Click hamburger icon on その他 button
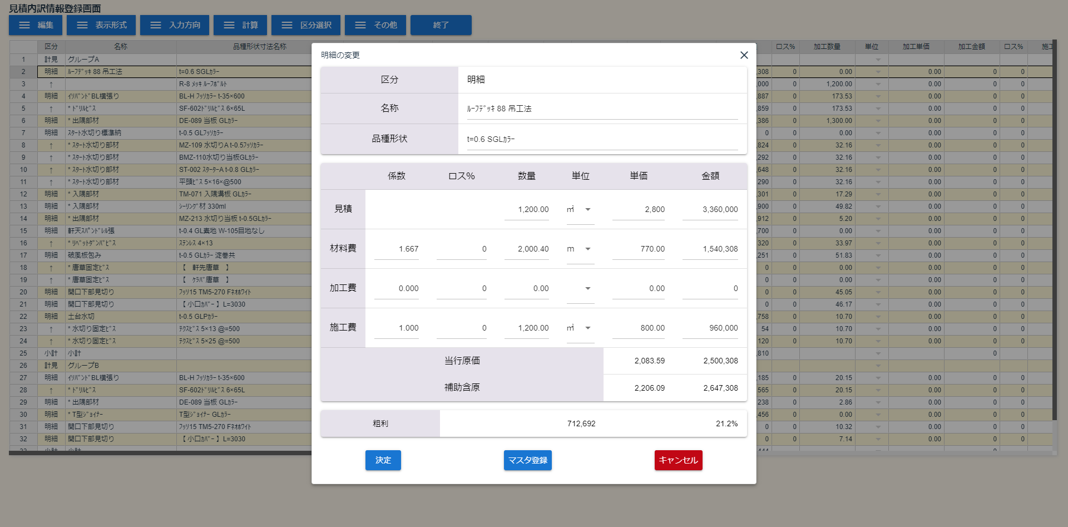The height and width of the screenshot is (527, 1068). pos(360,25)
